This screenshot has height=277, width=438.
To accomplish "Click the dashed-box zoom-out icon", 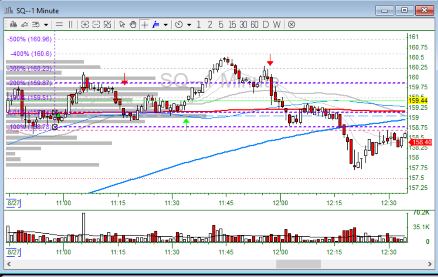I will pyautogui.click(x=96, y=25).
